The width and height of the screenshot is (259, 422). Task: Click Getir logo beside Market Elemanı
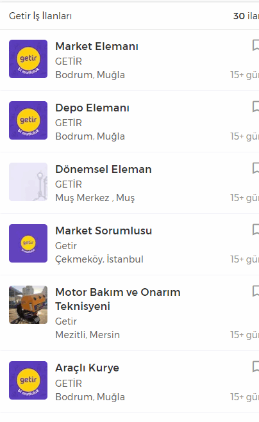coord(28,59)
